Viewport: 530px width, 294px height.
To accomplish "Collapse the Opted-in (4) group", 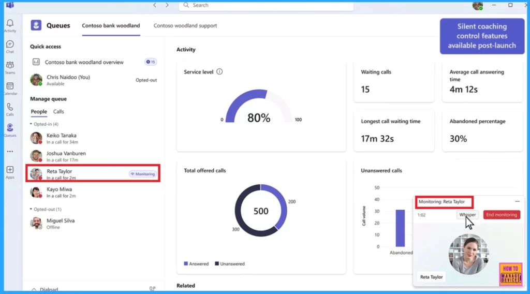I will click(x=31, y=124).
